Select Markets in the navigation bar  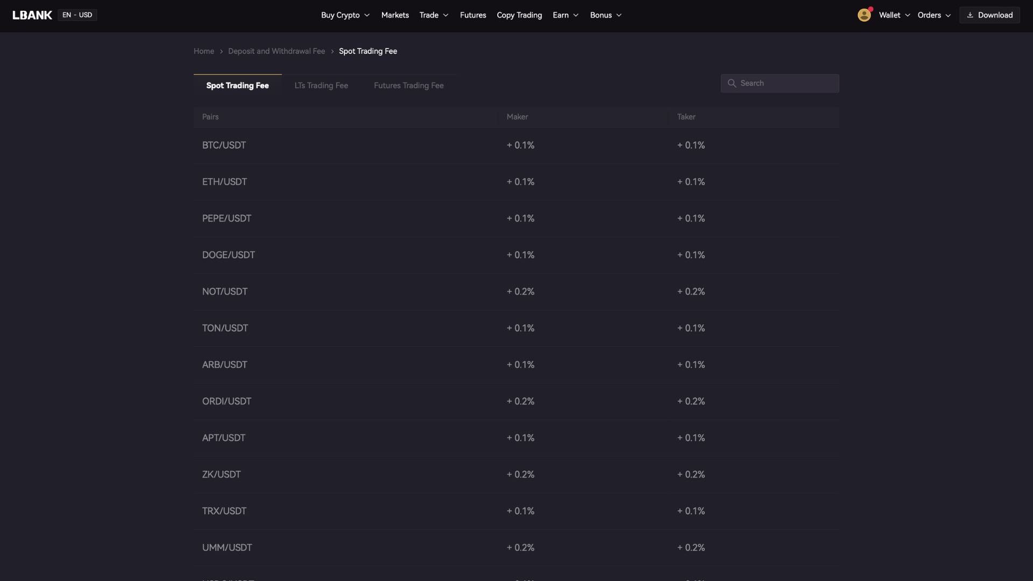395,15
